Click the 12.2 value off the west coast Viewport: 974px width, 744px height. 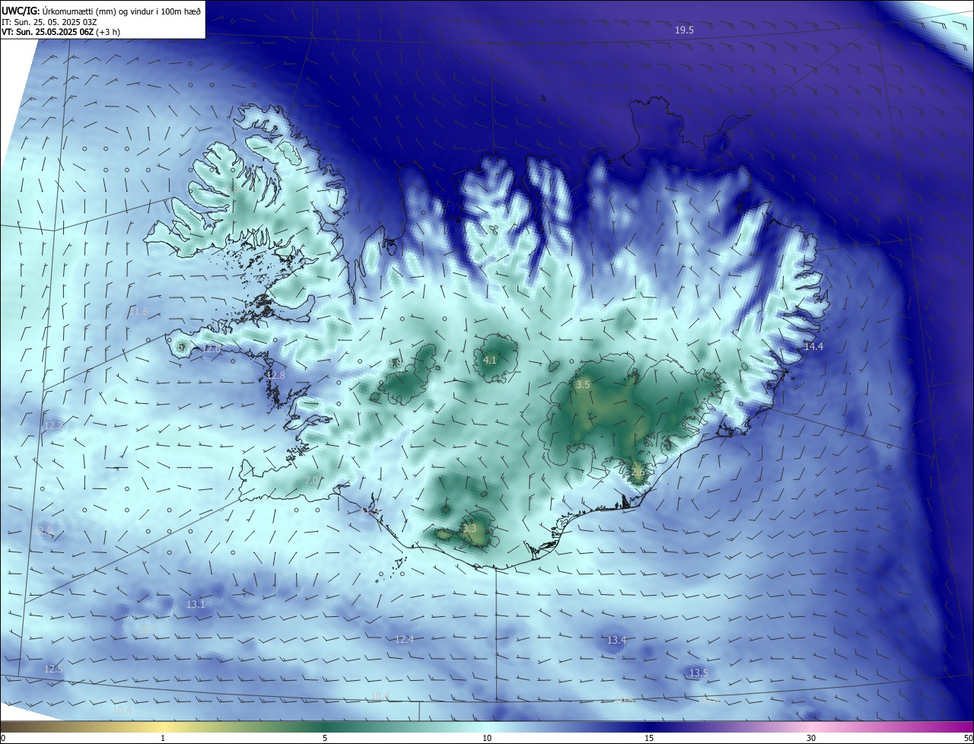[53, 425]
